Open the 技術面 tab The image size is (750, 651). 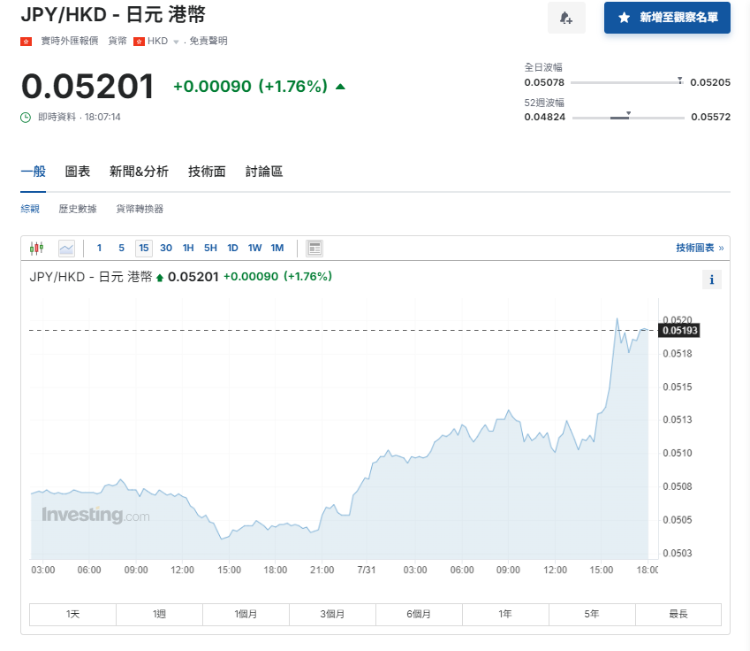point(206,172)
